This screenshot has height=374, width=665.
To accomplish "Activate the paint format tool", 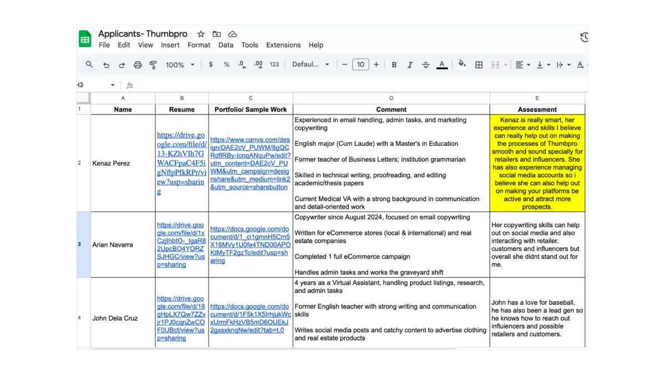I will [154, 65].
